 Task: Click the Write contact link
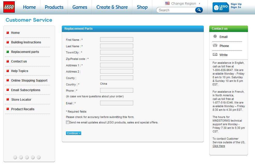[223, 55]
